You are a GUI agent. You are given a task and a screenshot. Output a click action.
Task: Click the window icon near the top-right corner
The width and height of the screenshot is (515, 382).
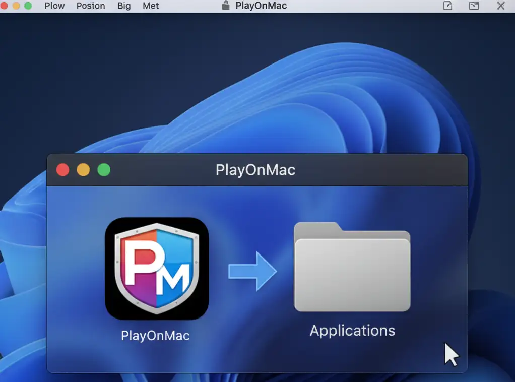(473, 6)
